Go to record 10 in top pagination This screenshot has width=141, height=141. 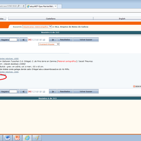point(44,40)
